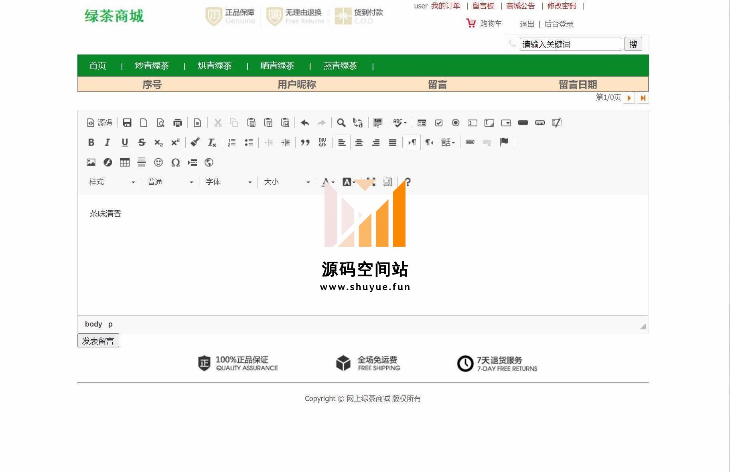Select Center alignment

click(x=359, y=142)
